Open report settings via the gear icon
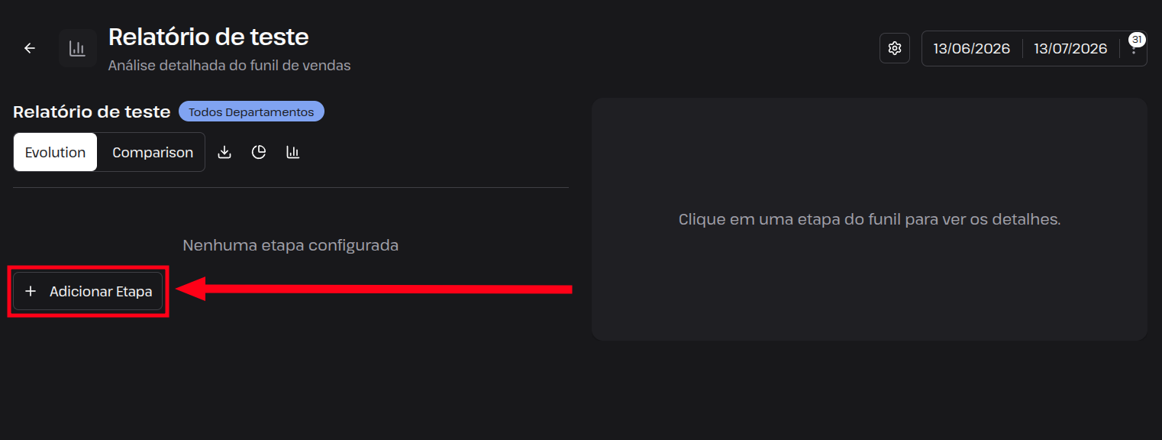This screenshot has width=1162, height=440. point(895,48)
